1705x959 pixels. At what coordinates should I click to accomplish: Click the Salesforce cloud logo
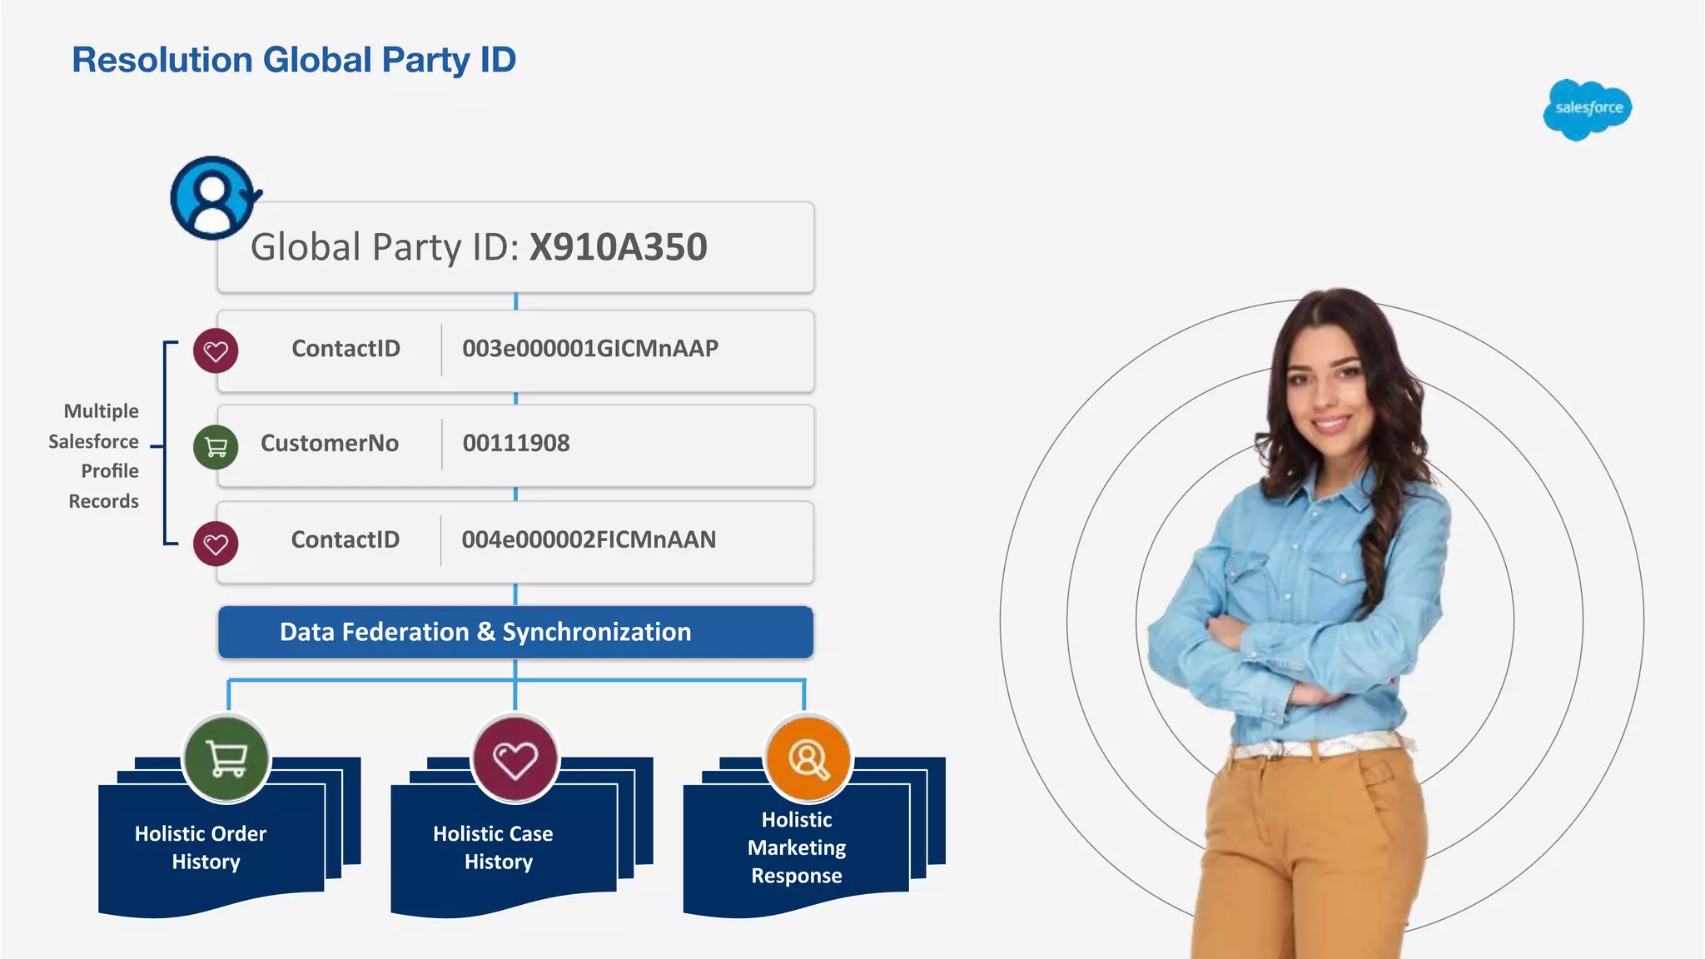[x=1587, y=110]
